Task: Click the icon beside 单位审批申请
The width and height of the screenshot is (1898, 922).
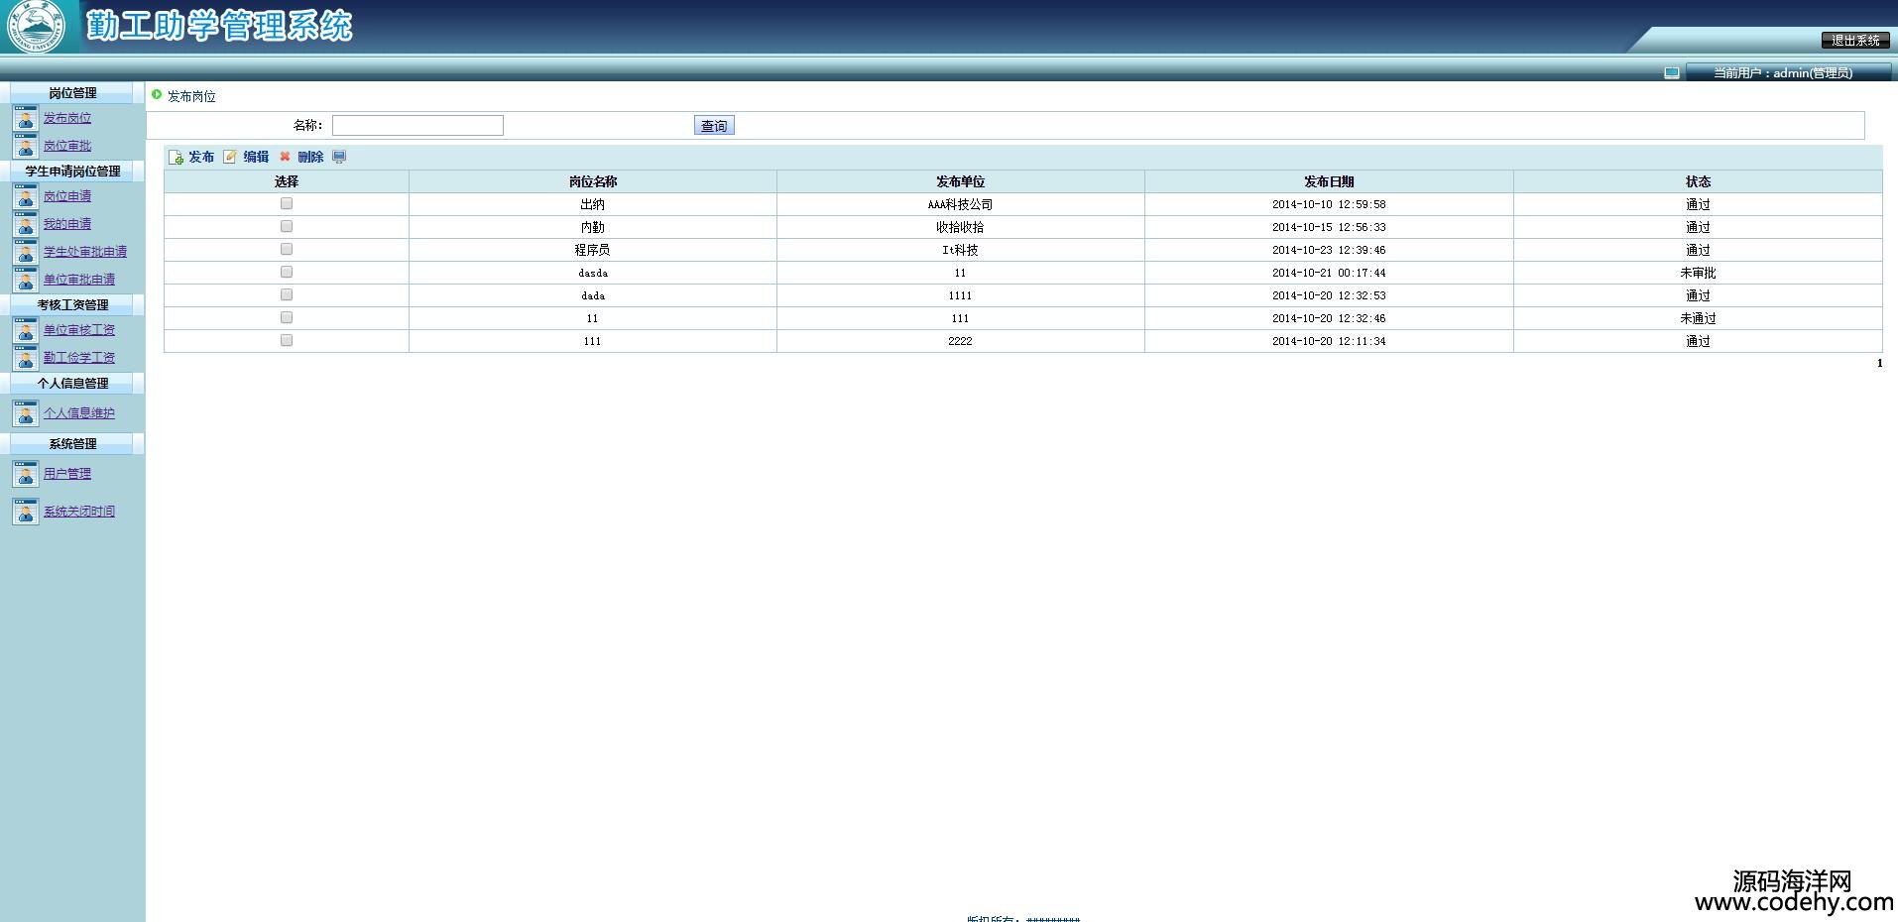Action: 26,280
